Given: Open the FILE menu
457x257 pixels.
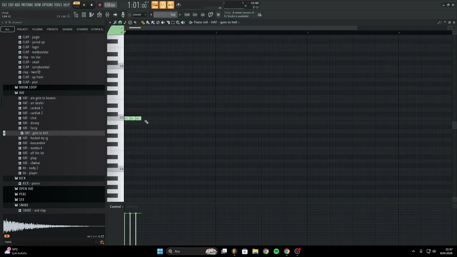Looking at the screenshot, I should coord(4,5).
